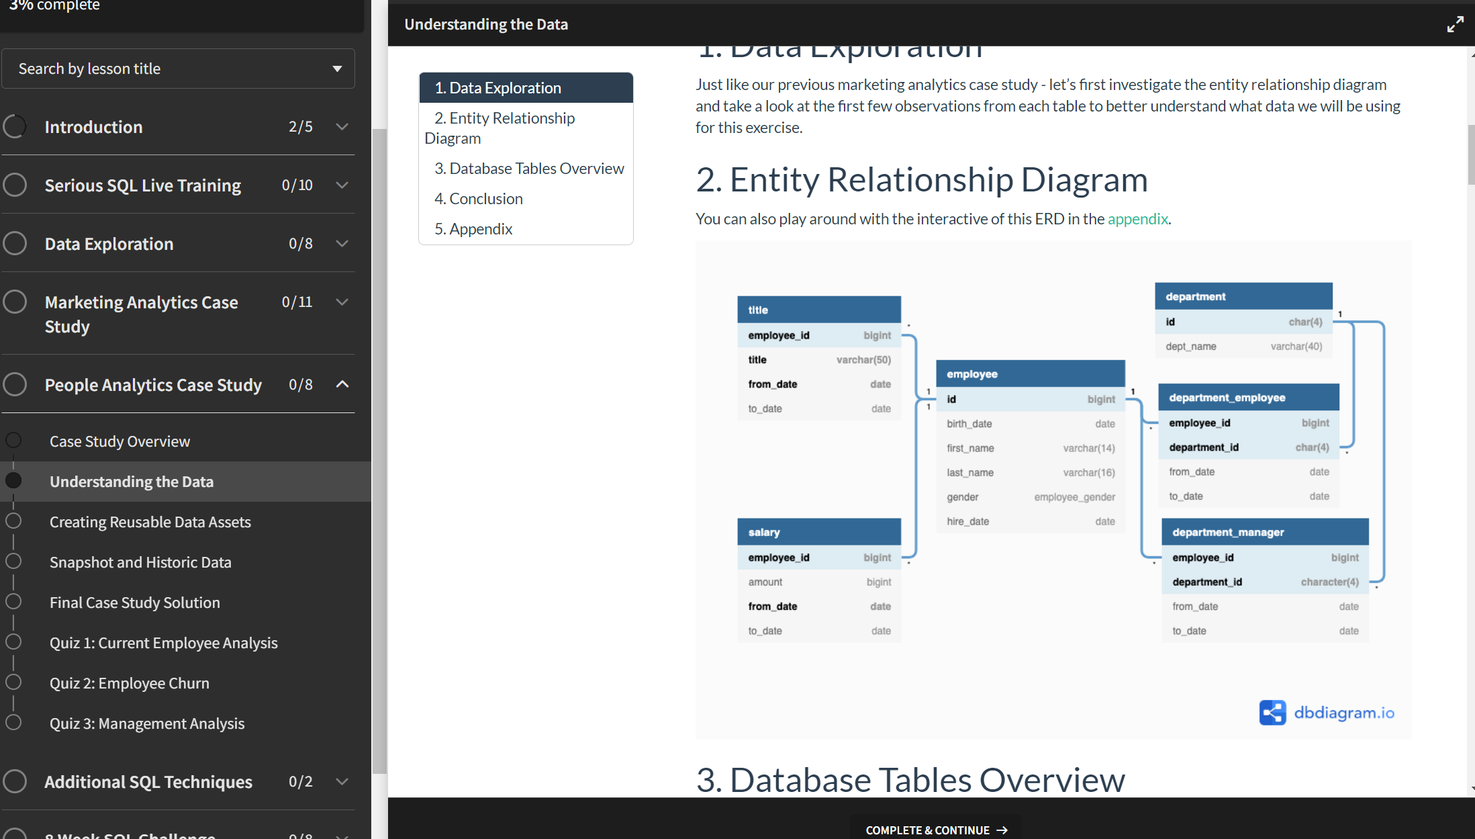Collapse the People Analytics Case Study chevron
Image resolution: width=1475 pixels, height=839 pixels.
coord(342,384)
